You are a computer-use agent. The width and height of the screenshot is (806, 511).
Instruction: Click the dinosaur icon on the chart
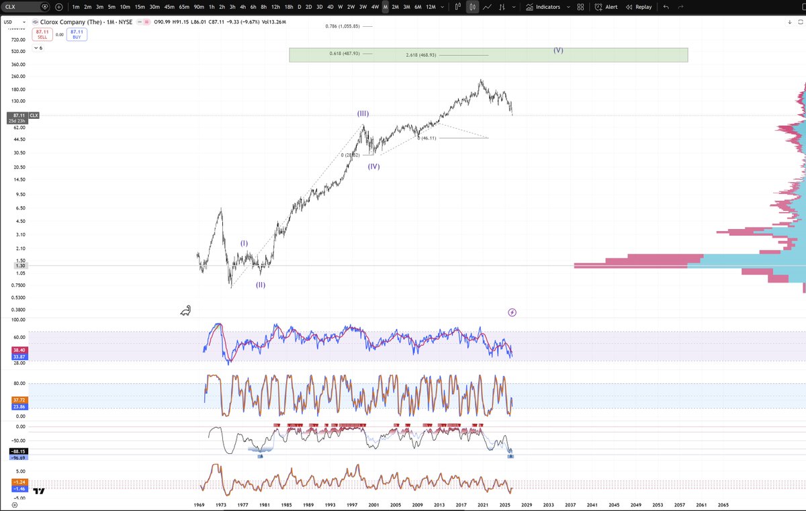coord(185,310)
